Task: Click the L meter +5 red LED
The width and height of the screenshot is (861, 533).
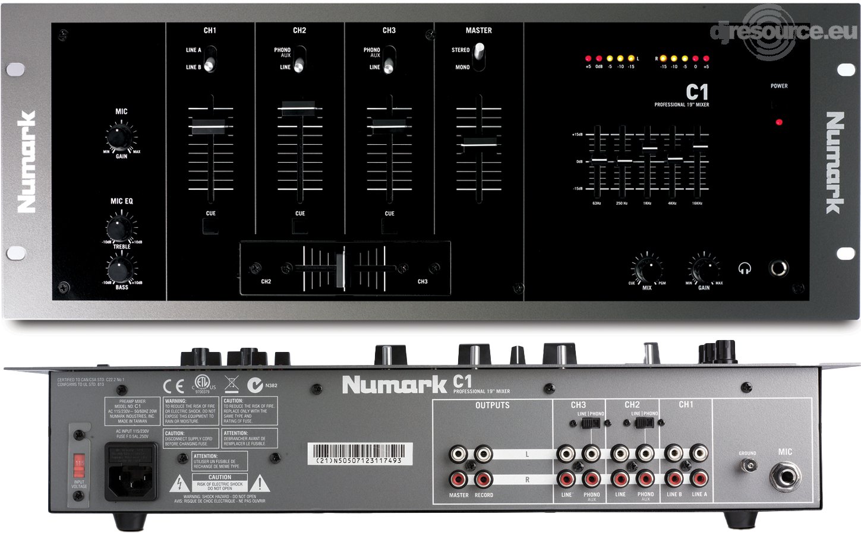Action: tap(588, 59)
